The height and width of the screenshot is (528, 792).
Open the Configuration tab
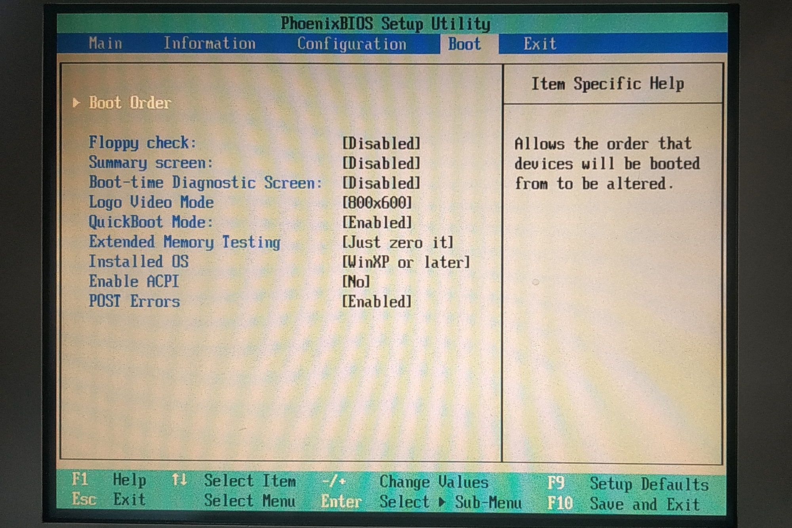[352, 44]
